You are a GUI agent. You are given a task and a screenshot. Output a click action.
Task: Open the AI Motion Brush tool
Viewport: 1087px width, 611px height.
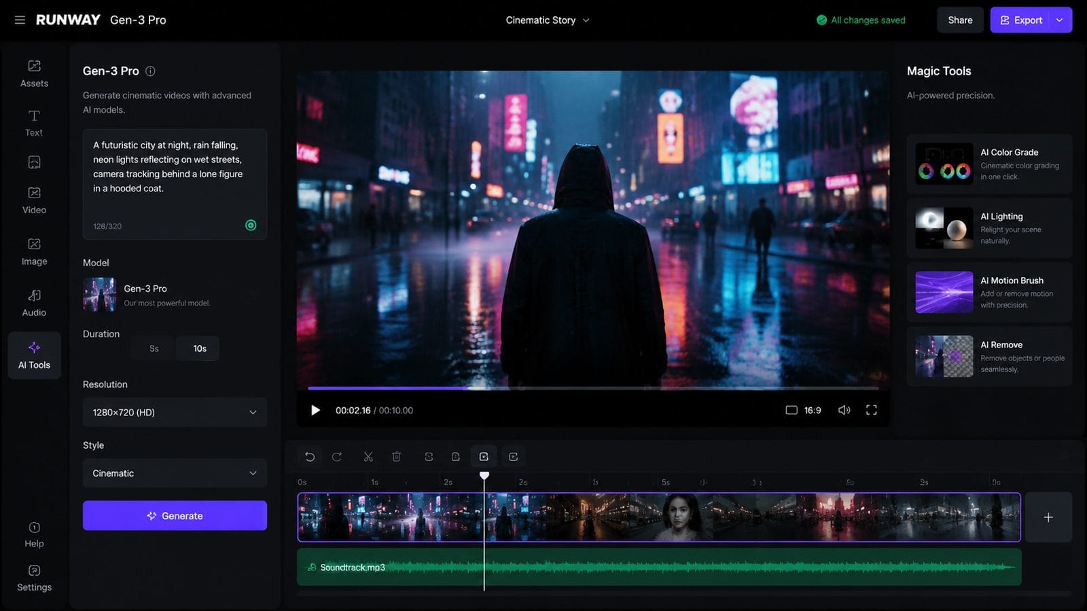pos(989,293)
